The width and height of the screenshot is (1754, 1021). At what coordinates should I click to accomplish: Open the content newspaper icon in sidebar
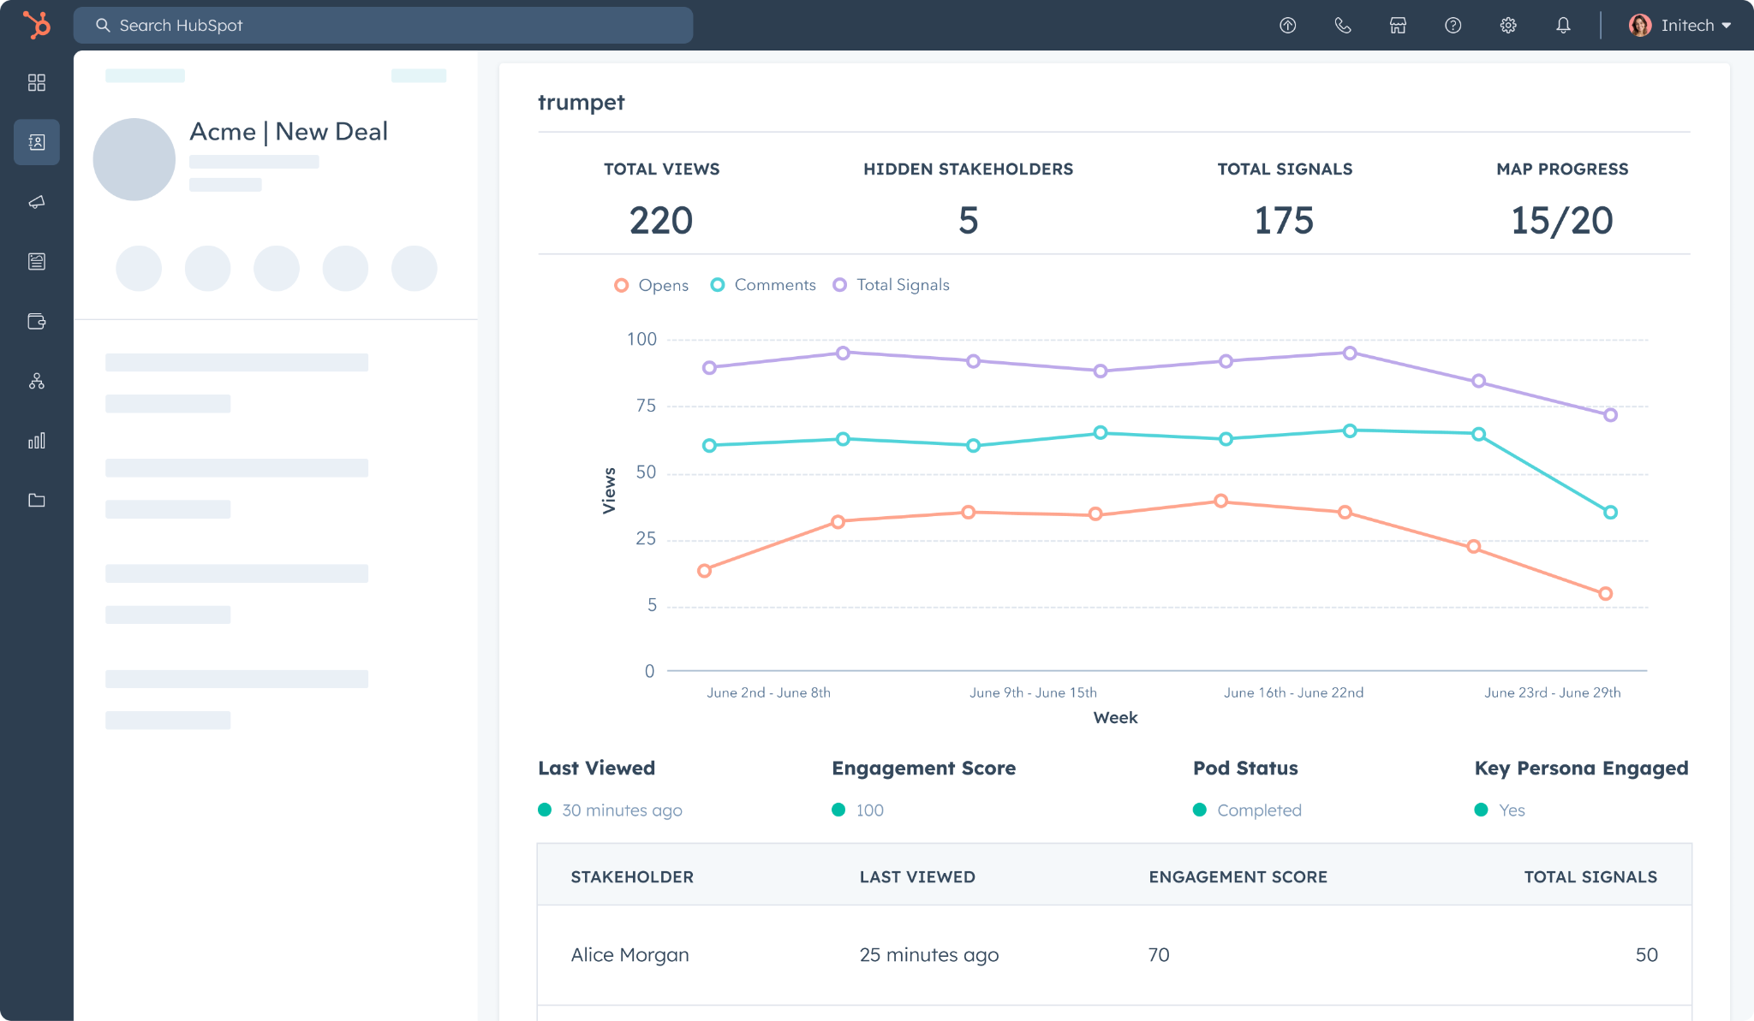(x=37, y=261)
